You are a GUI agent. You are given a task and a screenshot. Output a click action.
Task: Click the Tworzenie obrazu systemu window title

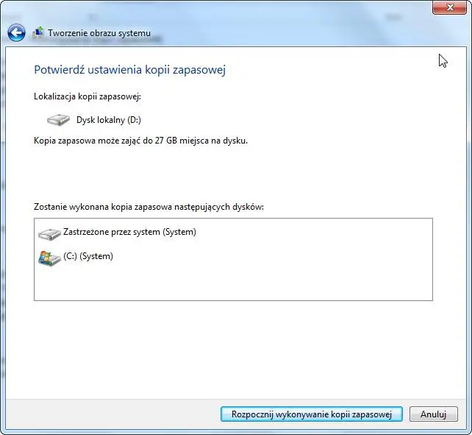pos(99,33)
